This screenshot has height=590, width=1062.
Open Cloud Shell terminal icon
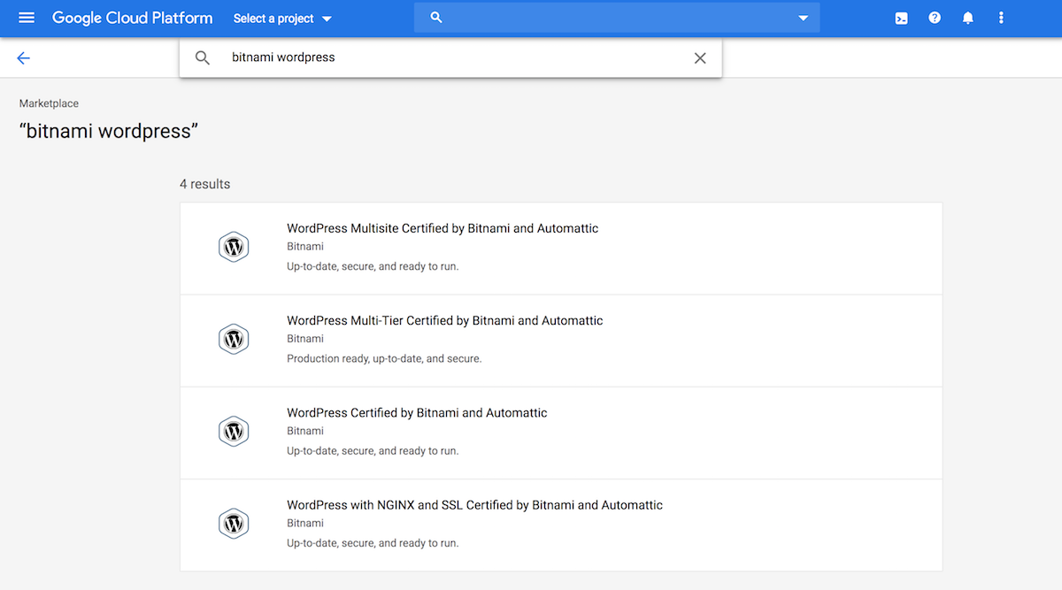click(901, 18)
